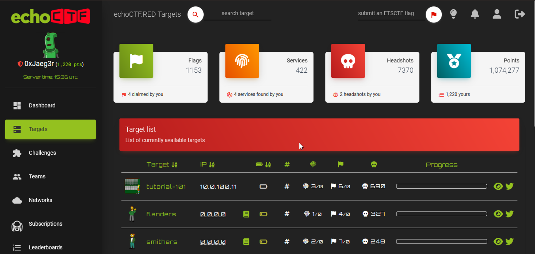Tweet about tutorial-101 via Twitter icon
This screenshot has height=254, width=535.
[510, 186]
